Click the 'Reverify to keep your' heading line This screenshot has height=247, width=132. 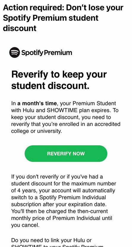click(59, 74)
